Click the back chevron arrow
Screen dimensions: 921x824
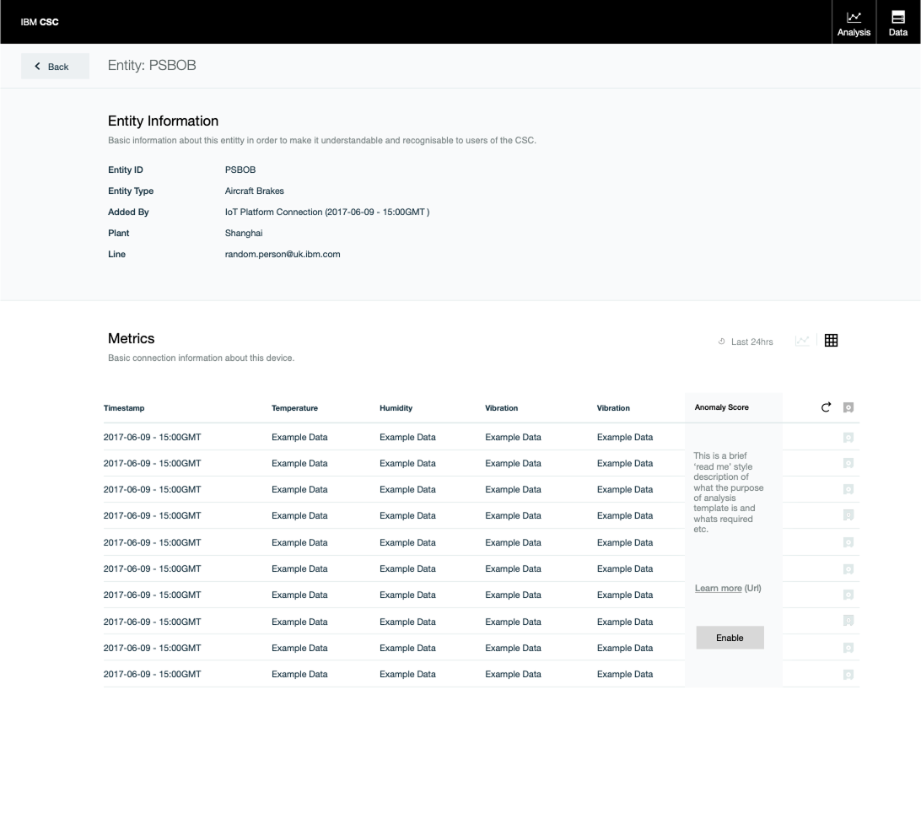click(x=36, y=65)
